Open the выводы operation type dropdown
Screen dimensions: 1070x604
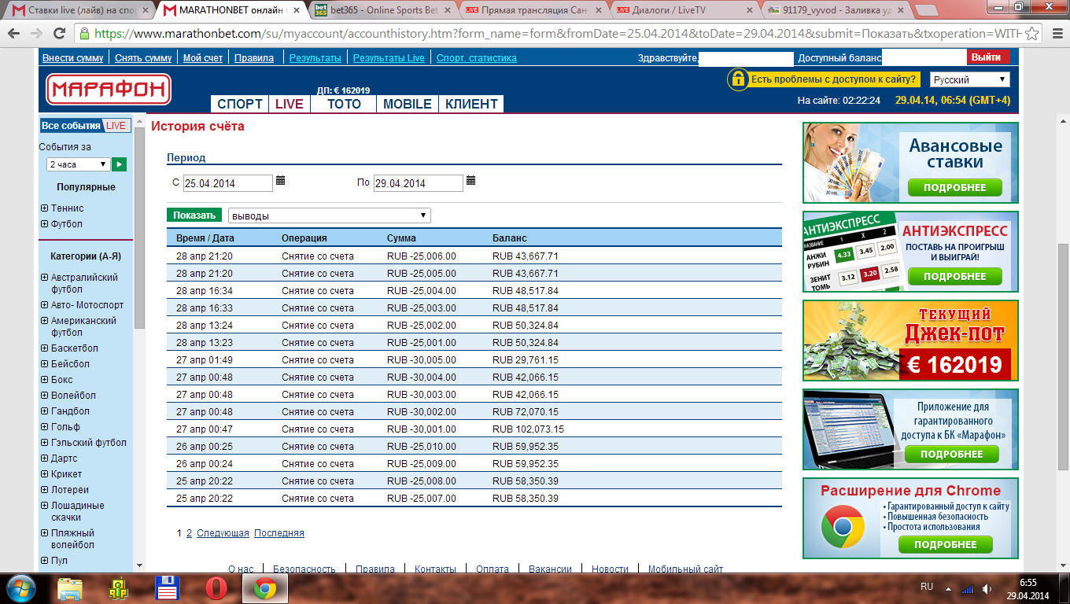(x=329, y=215)
